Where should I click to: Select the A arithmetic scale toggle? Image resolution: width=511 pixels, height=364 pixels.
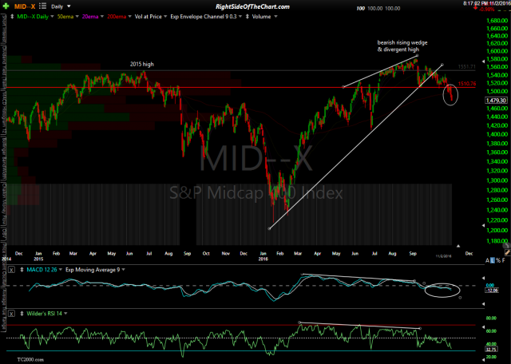coord(488,260)
